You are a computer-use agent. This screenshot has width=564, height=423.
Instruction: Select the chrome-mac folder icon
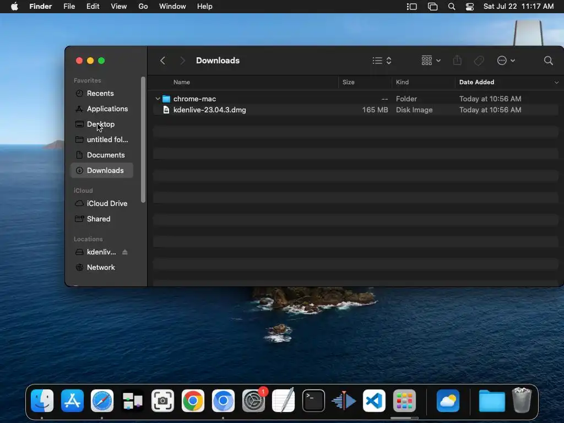[x=166, y=99]
